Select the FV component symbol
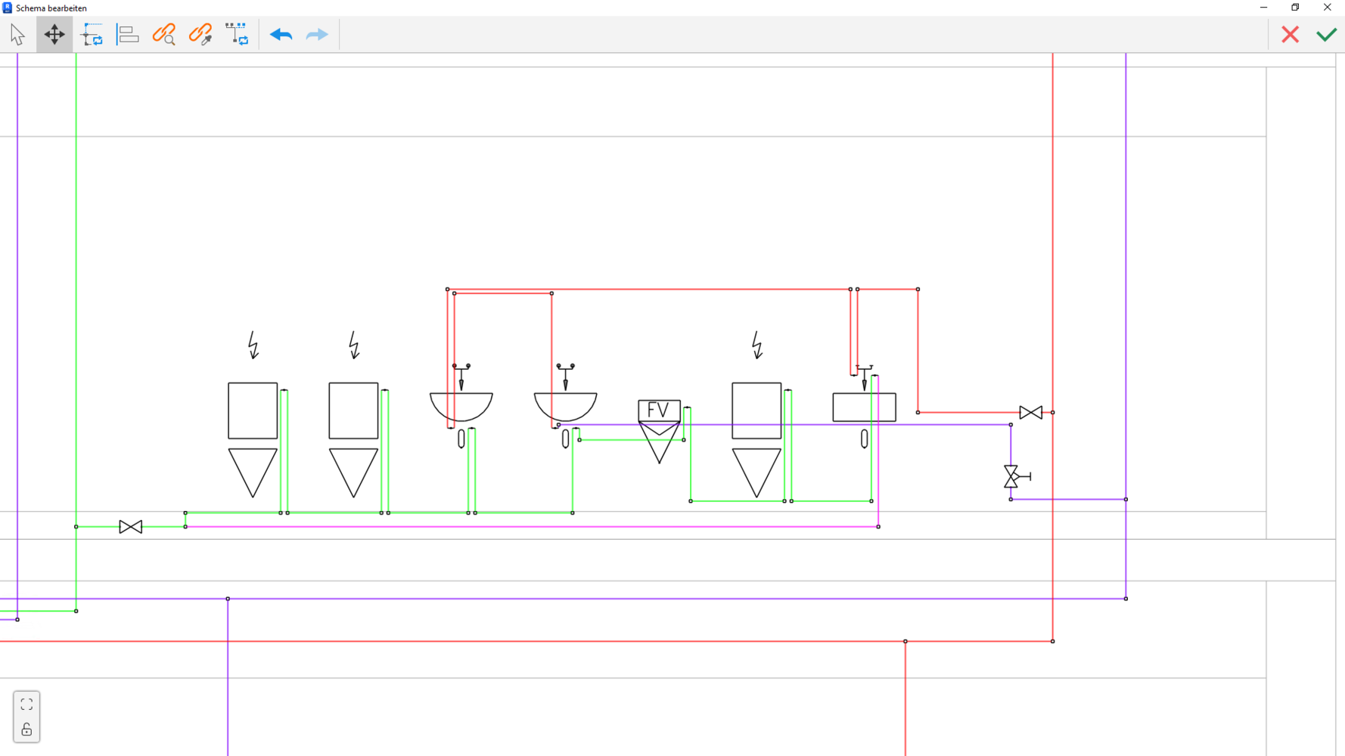 [x=659, y=411]
